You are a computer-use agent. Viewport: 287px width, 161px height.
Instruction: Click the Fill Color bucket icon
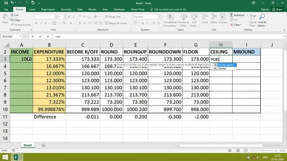point(64,23)
